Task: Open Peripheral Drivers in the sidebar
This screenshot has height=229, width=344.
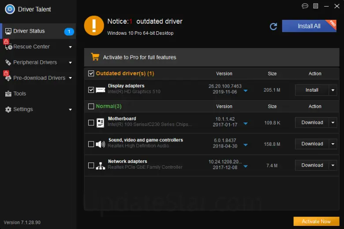Action: tap(38, 63)
